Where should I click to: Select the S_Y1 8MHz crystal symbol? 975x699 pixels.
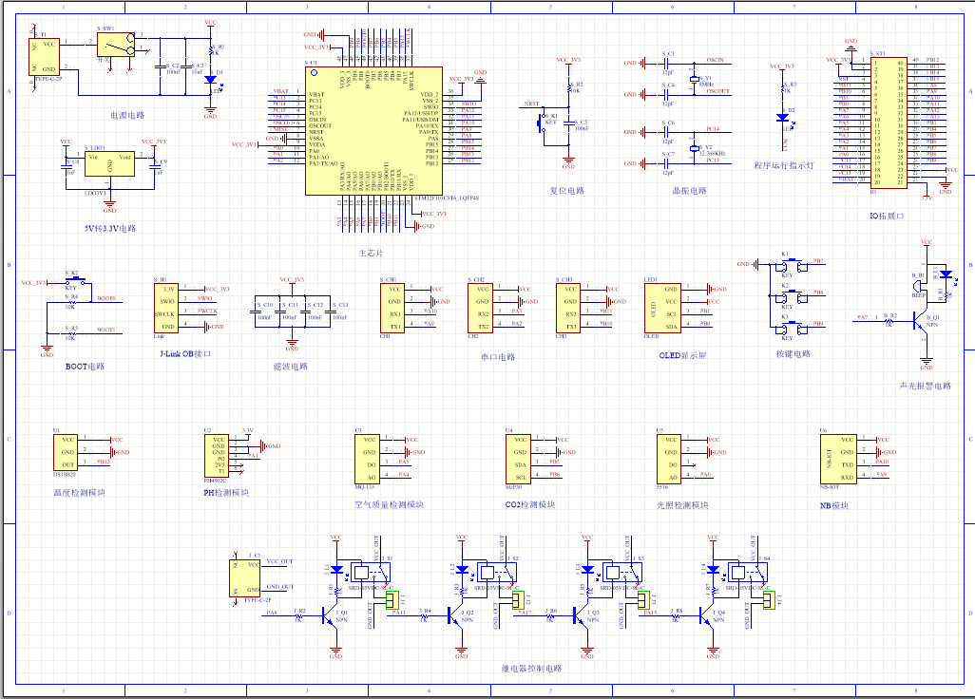click(694, 79)
